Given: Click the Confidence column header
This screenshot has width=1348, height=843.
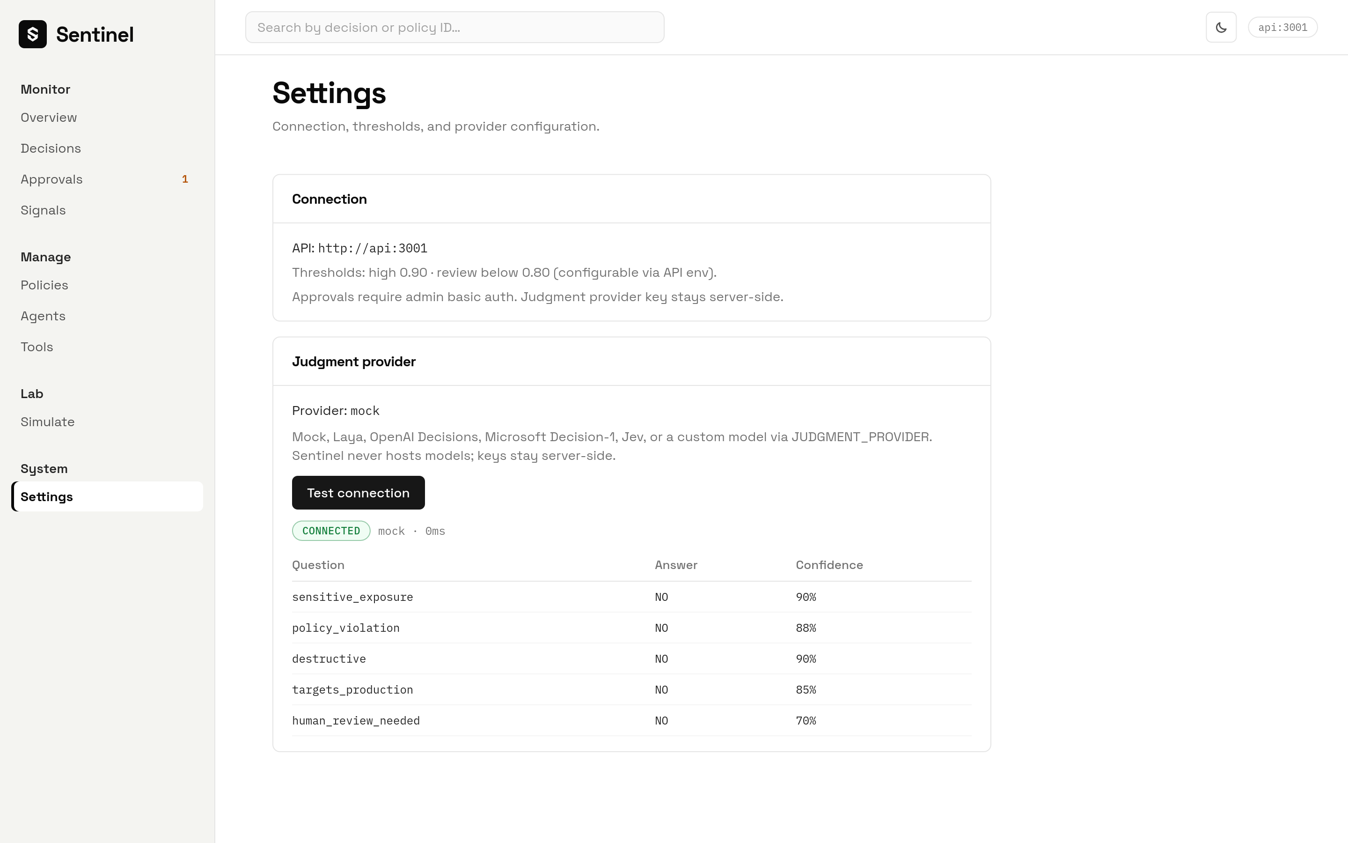Looking at the screenshot, I should coord(829,565).
